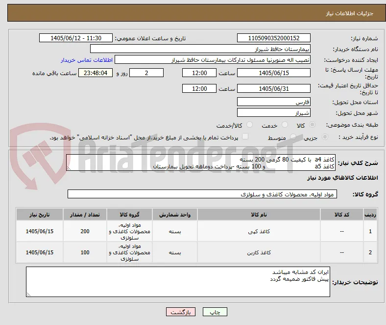386x325 pixels.
Task: Click the واحد شمارش column header
Action: coord(175,215)
